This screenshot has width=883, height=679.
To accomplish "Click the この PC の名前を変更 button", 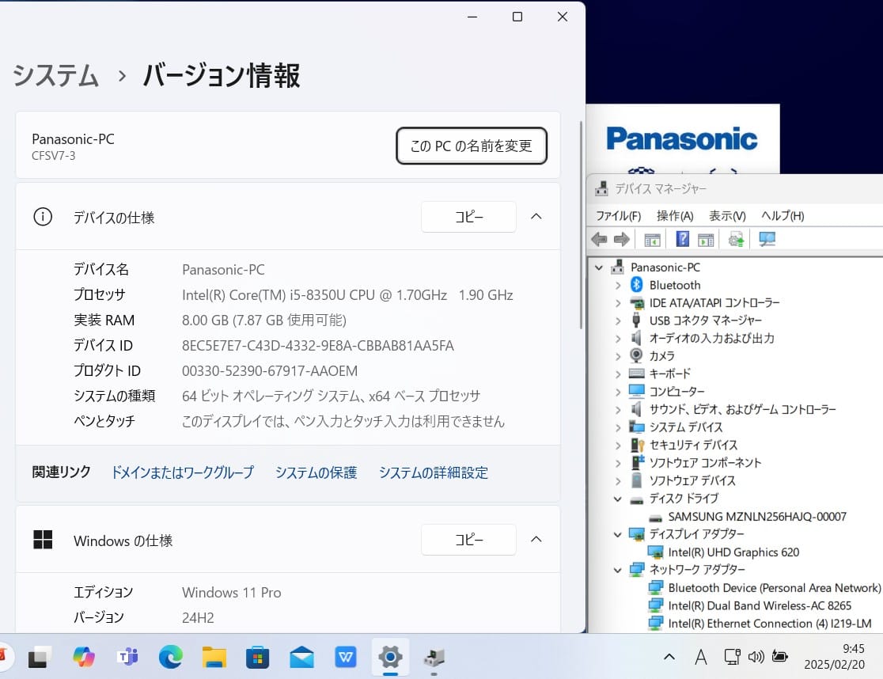I will coord(471,146).
